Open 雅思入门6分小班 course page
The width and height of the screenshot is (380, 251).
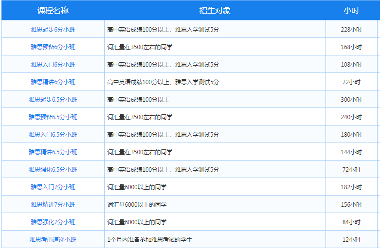tap(53, 65)
